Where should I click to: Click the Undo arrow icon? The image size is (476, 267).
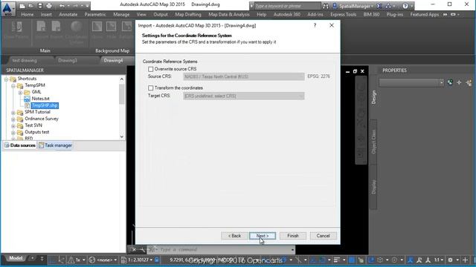click(62, 6)
